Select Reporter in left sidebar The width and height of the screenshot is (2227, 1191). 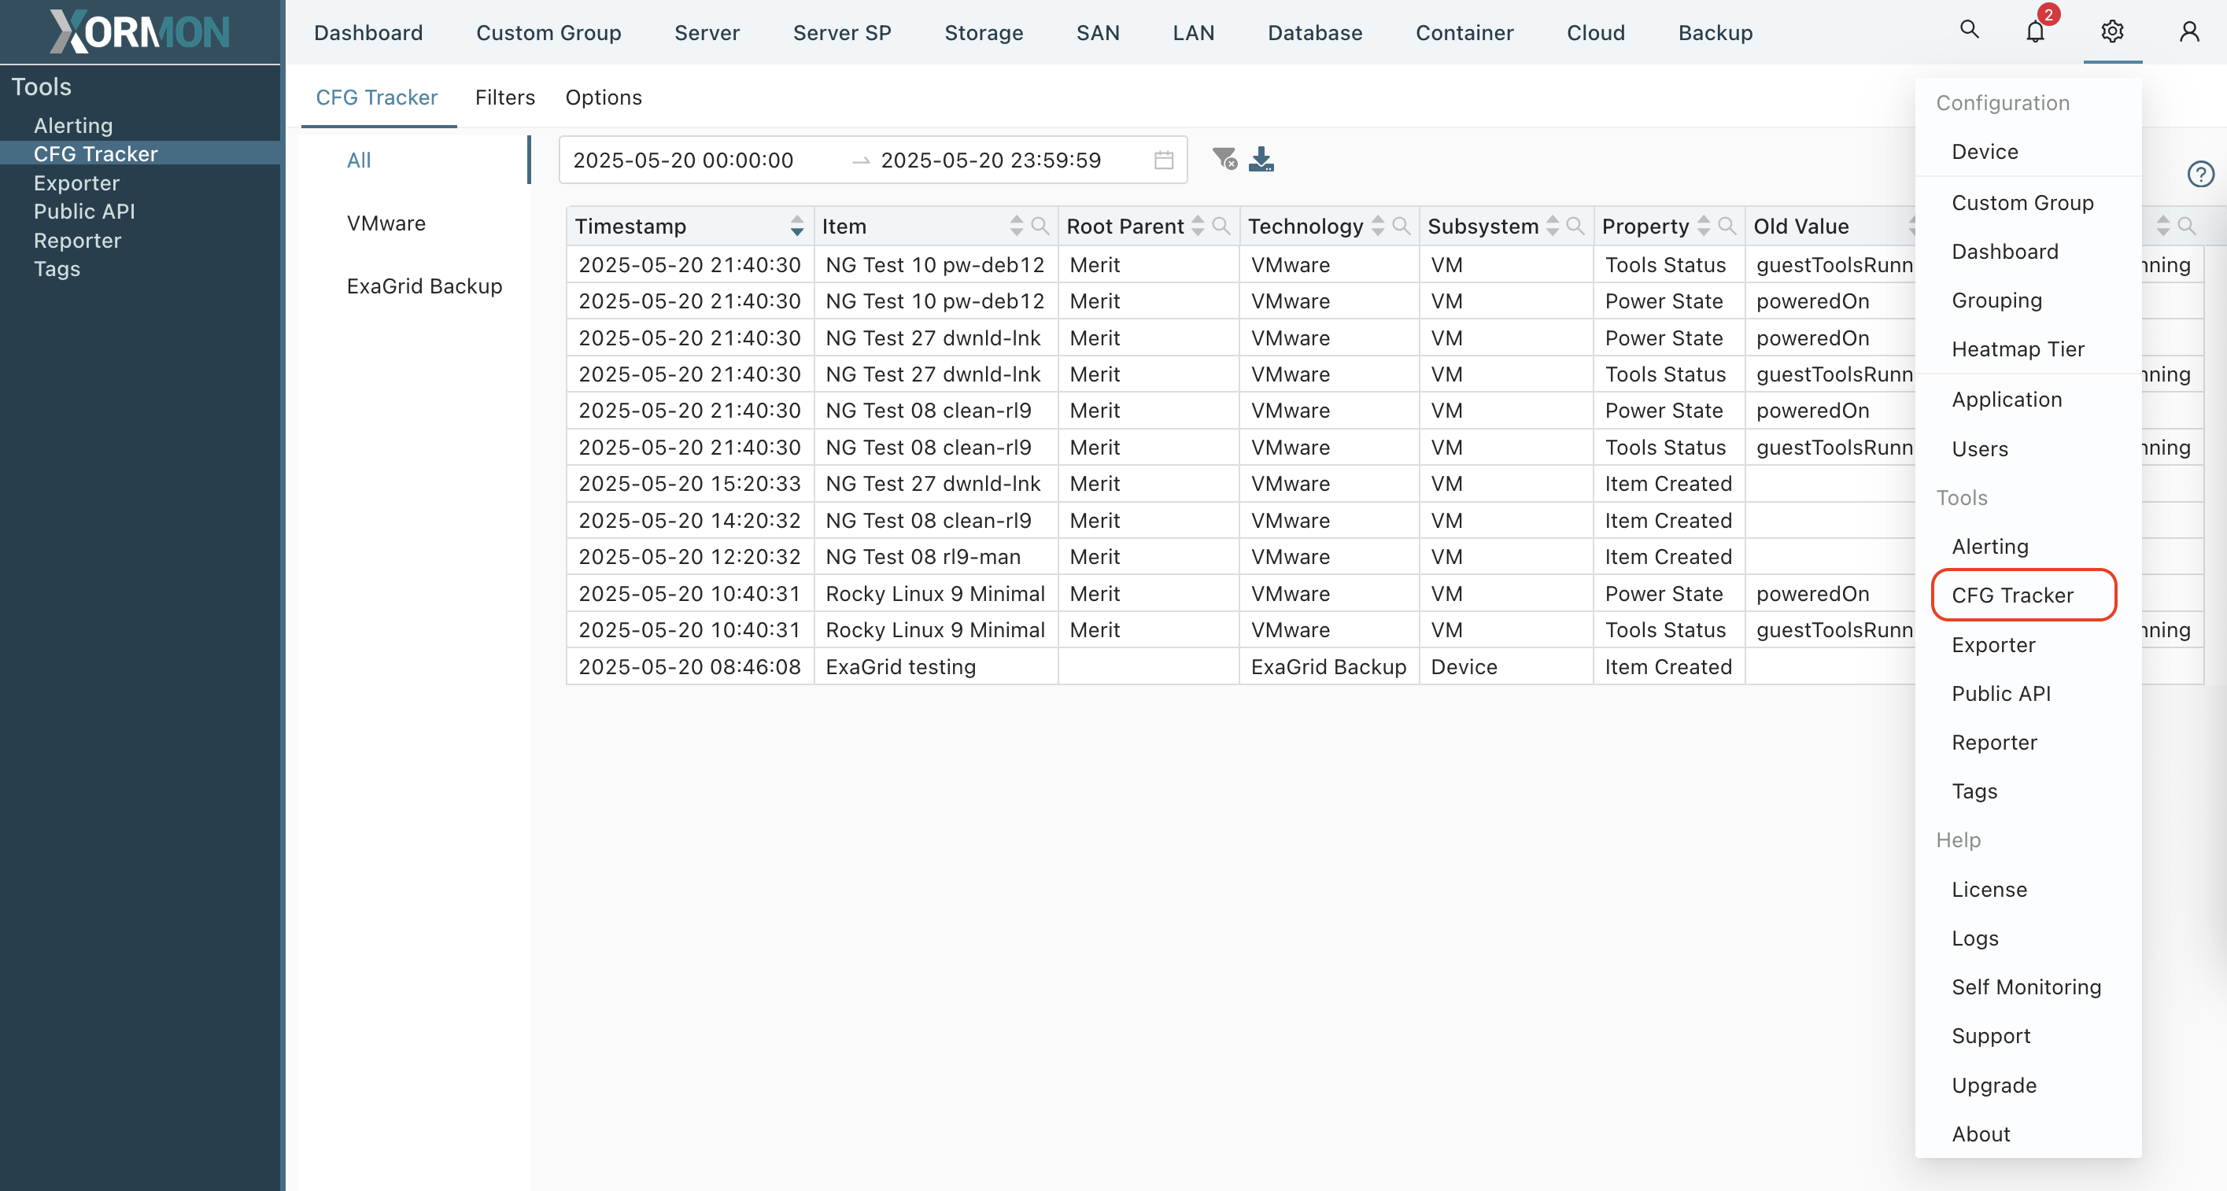pos(78,240)
